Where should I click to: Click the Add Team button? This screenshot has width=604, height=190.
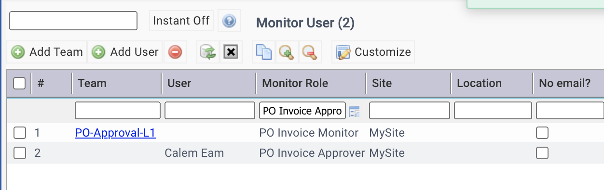coord(47,52)
